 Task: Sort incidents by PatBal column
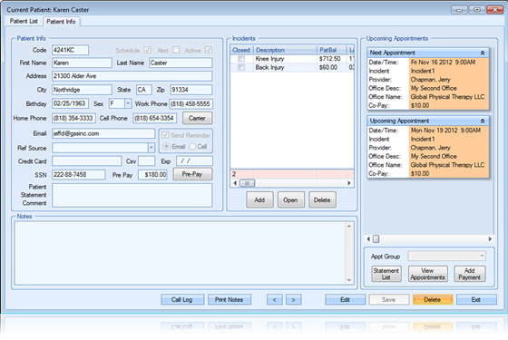click(x=331, y=50)
